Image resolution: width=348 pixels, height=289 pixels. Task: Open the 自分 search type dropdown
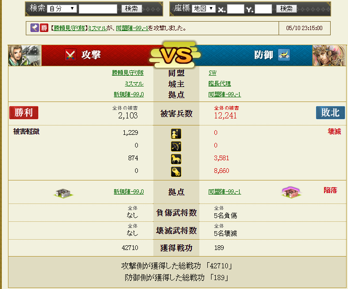pos(62,8)
